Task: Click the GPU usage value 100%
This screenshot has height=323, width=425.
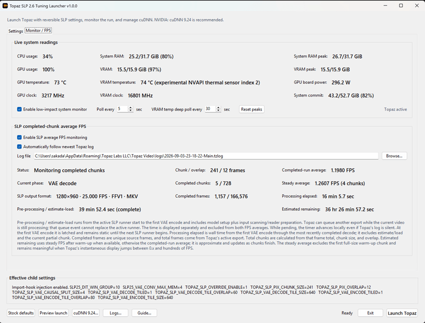Action: [x=48, y=69]
